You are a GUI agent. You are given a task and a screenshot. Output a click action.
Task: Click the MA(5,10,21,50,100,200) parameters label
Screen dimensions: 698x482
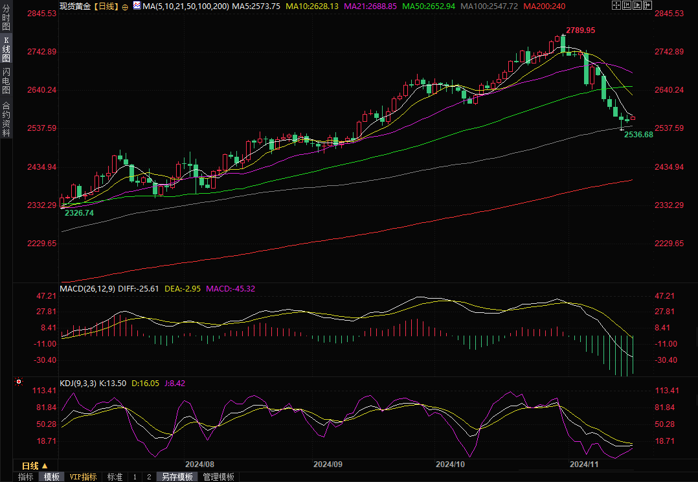185,5
